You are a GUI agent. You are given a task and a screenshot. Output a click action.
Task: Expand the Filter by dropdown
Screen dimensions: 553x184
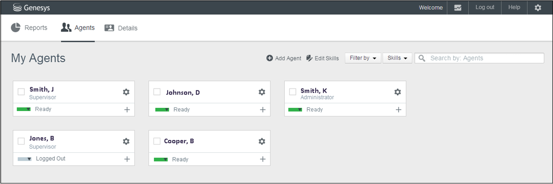tap(363, 58)
